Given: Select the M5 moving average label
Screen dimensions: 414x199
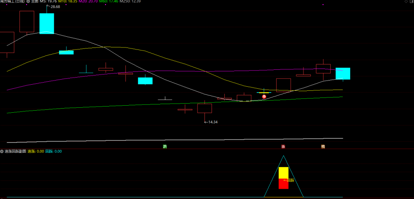Looking at the screenshot, I should pyautogui.click(x=48, y=1).
